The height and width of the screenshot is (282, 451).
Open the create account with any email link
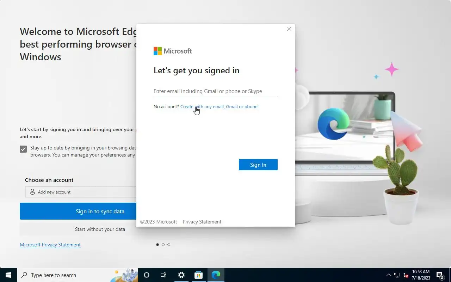click(x=219, y=106)
